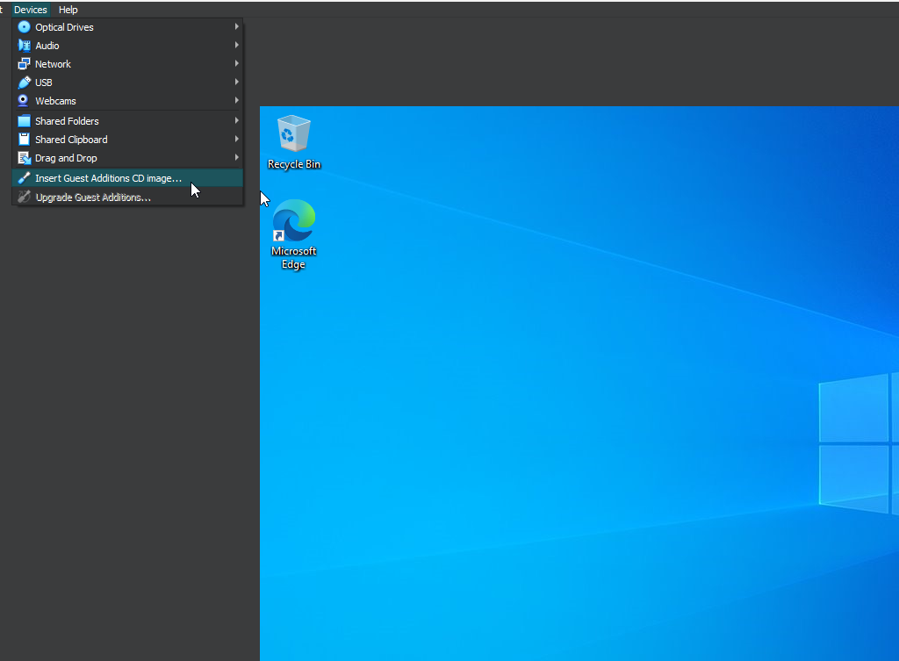Click the Audio speaker icon in menu
Viewport: 899px width, 661px height.
coord(24,46)
